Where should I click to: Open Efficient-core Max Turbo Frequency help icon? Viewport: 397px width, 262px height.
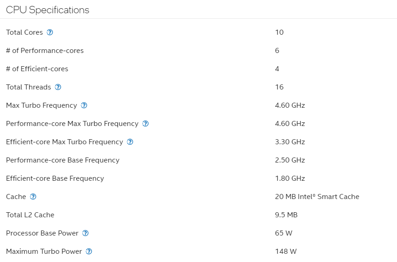[130, 142]
